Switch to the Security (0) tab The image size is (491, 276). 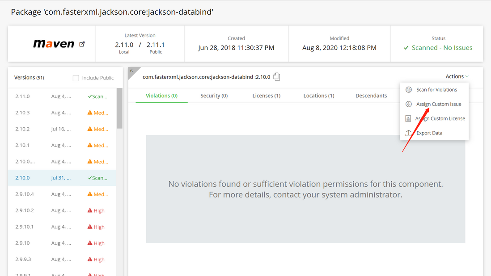pyautogui.click(x=214, y=96)
